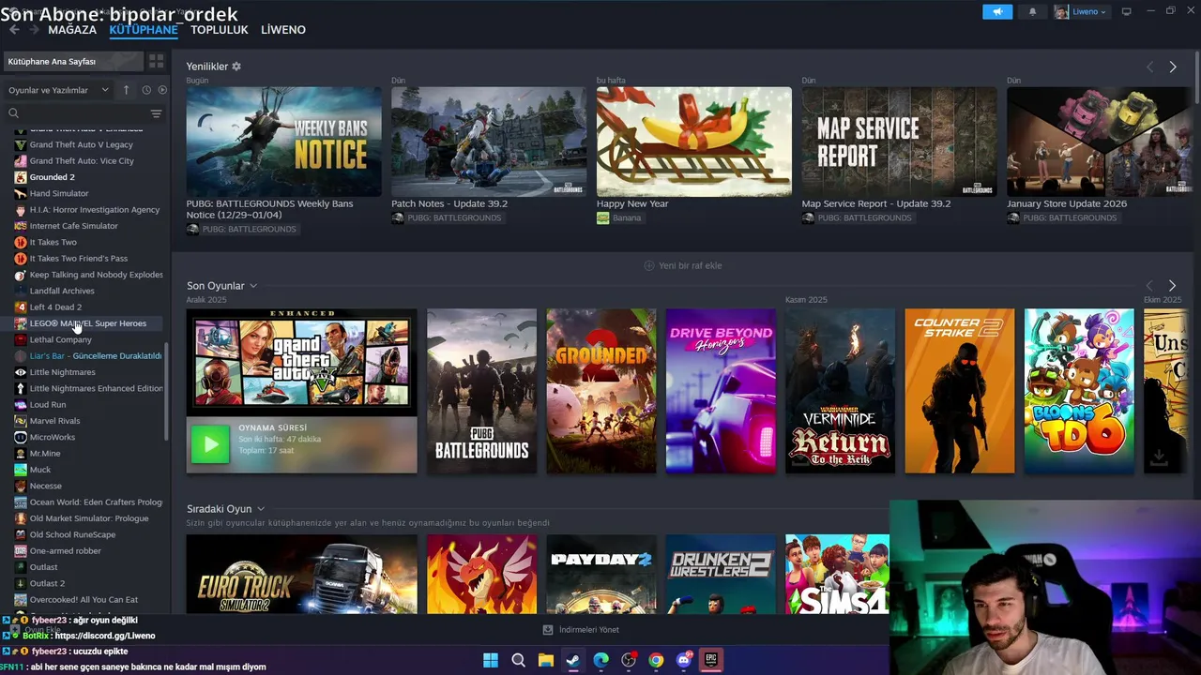Open Discord from taskbar
Screen dimensions: 1201x675
click(x=684, y=660)
